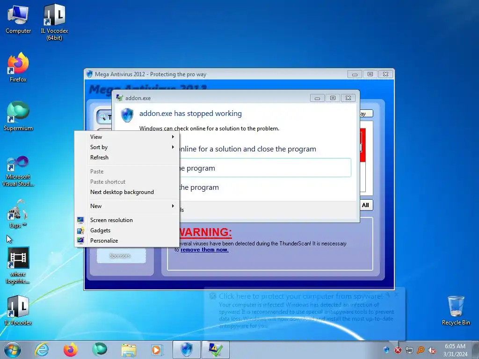The height and width of the screenshot is (359, 479).
Task: Click the muted volume tray icon
Action: 432,350
